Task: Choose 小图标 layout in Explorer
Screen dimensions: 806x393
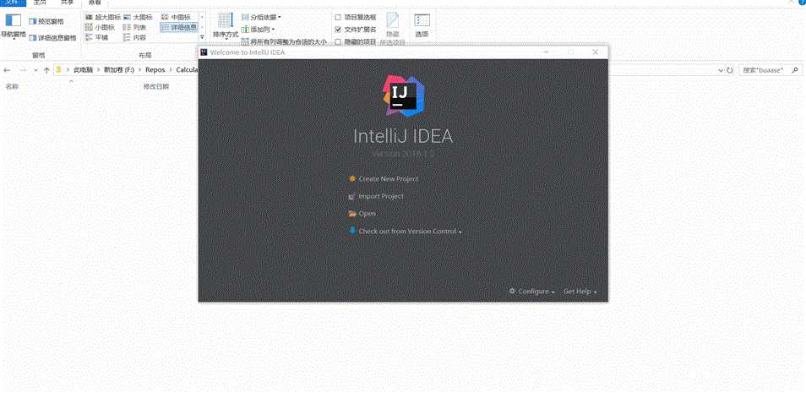Action: (100, 27)
